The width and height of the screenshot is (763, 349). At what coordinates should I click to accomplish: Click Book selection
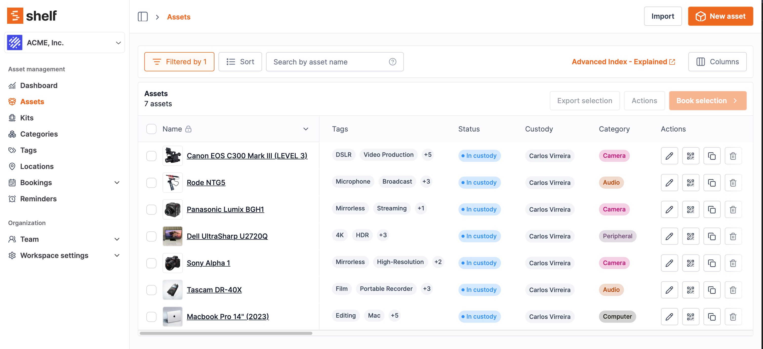tap(708, 101)
